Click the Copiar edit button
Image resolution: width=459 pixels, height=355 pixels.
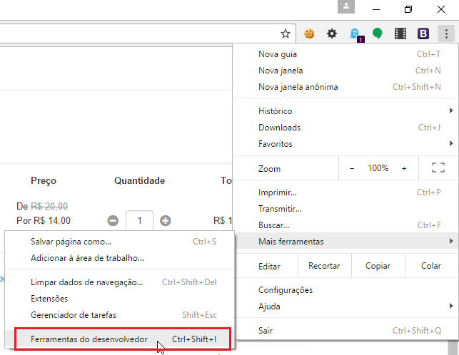click(x=378, y=266)
